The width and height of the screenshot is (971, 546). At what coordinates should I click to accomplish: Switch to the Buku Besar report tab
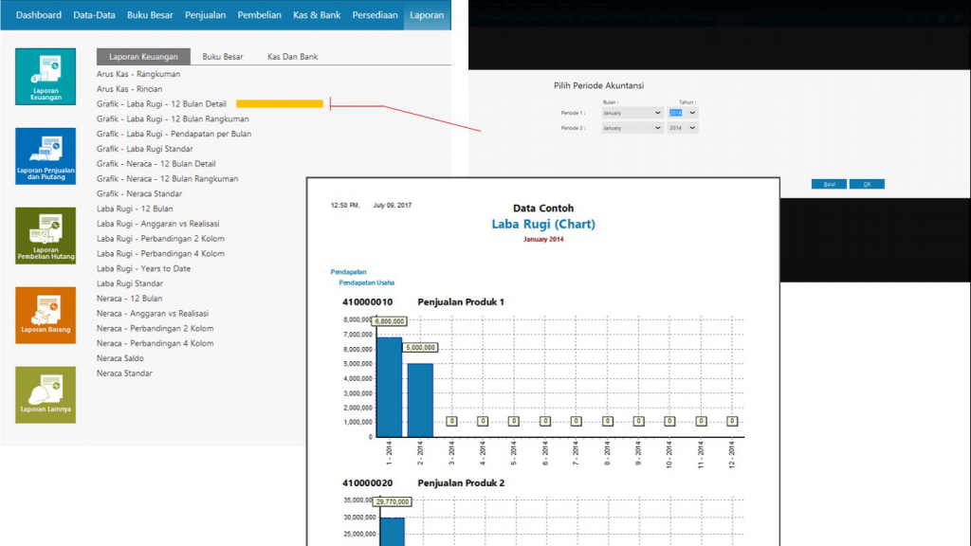pos(223,57)
